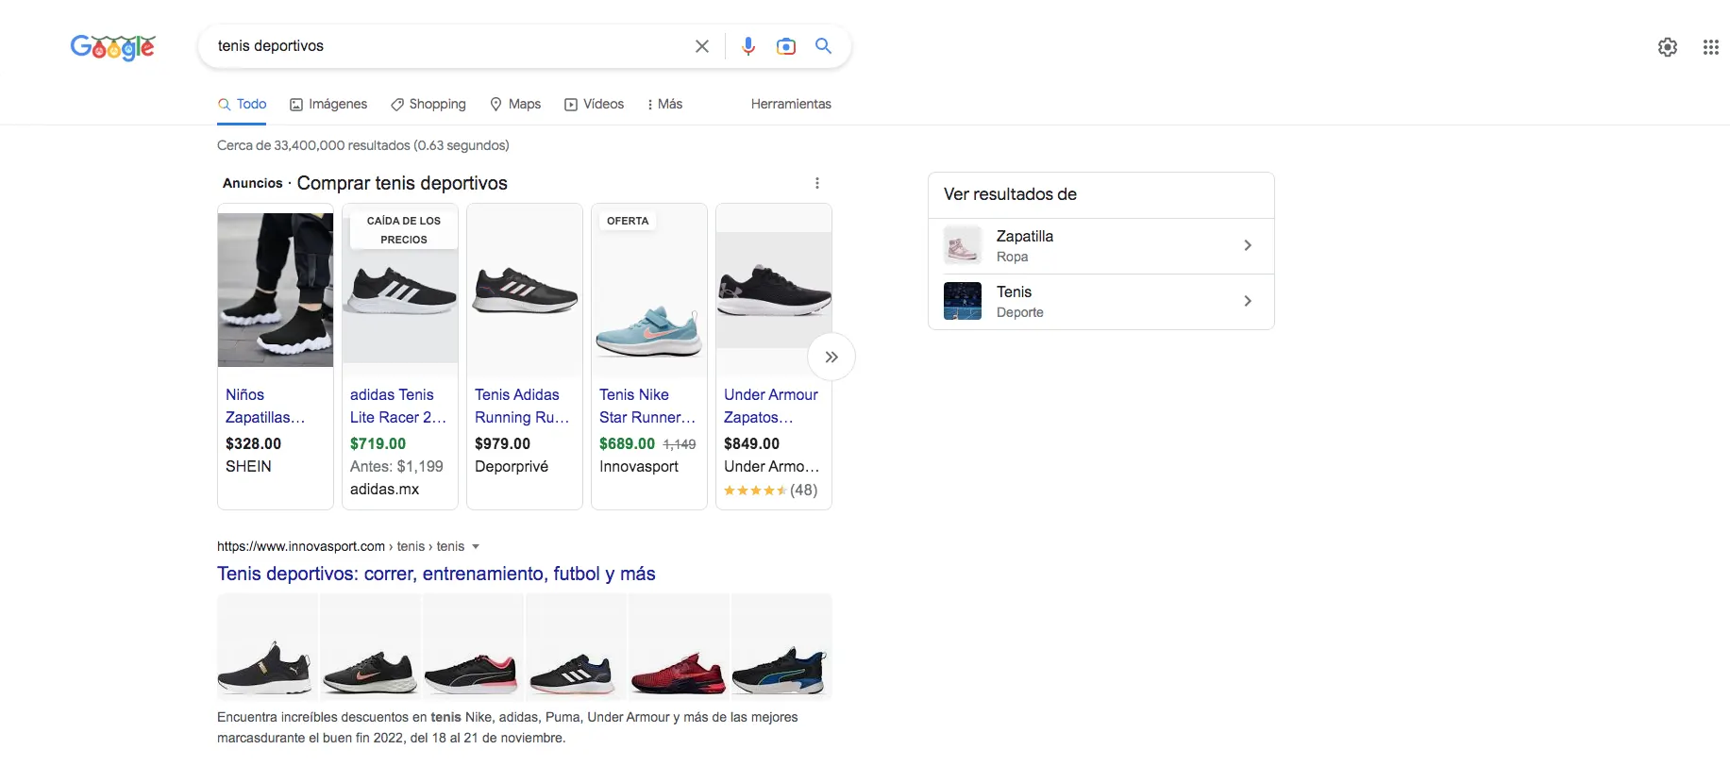Switch to the Imágenes tab
This screenshot has height=766, width=1730.
point(328,105)
